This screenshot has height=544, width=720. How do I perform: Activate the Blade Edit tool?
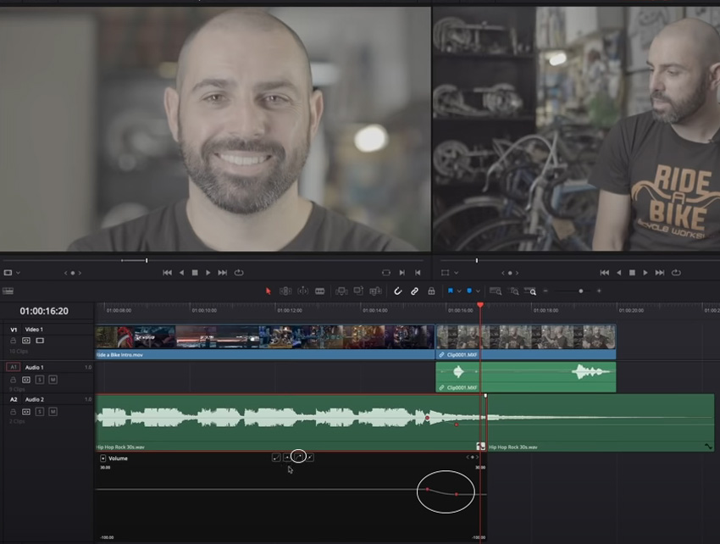click(x=320, y=291)
